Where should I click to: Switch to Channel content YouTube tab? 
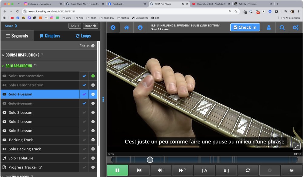click(x=211, y=4)
